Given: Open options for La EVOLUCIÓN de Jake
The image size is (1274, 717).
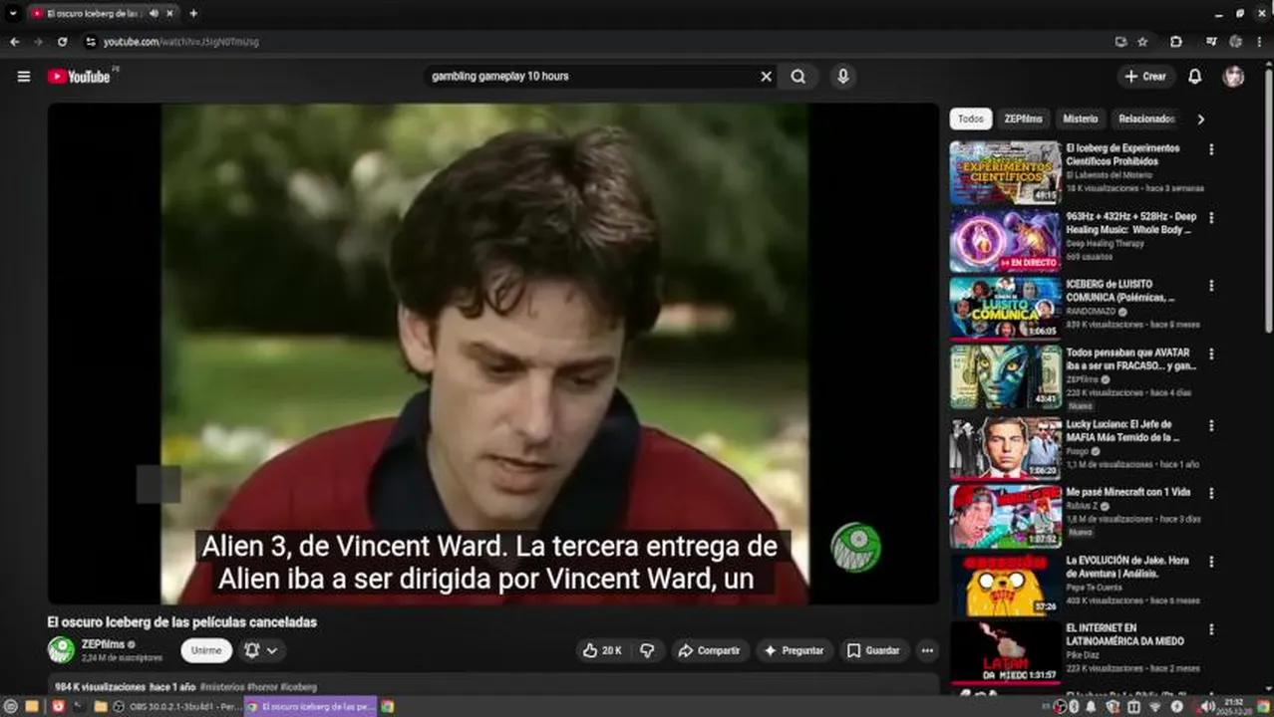Looking at the screenshot, I should (x=1211, y=561).
